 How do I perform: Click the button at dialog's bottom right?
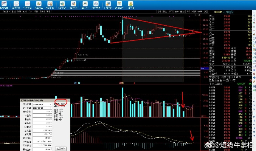pos(62,149)
